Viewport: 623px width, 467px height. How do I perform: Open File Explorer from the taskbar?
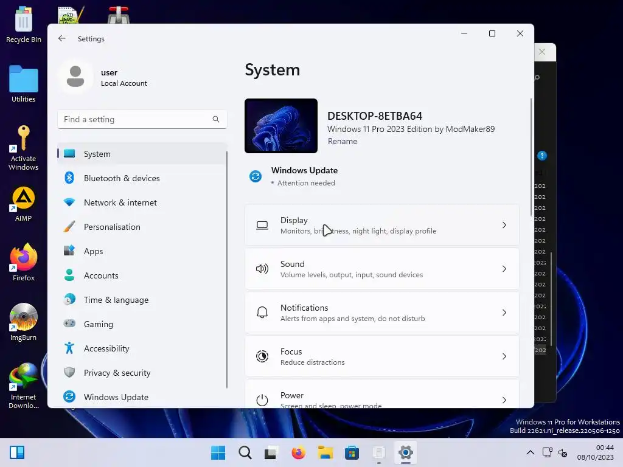coord(325,452)
